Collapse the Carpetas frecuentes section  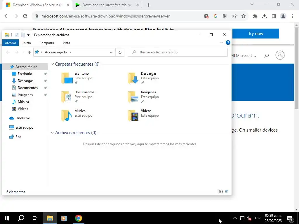coord(52,64)
